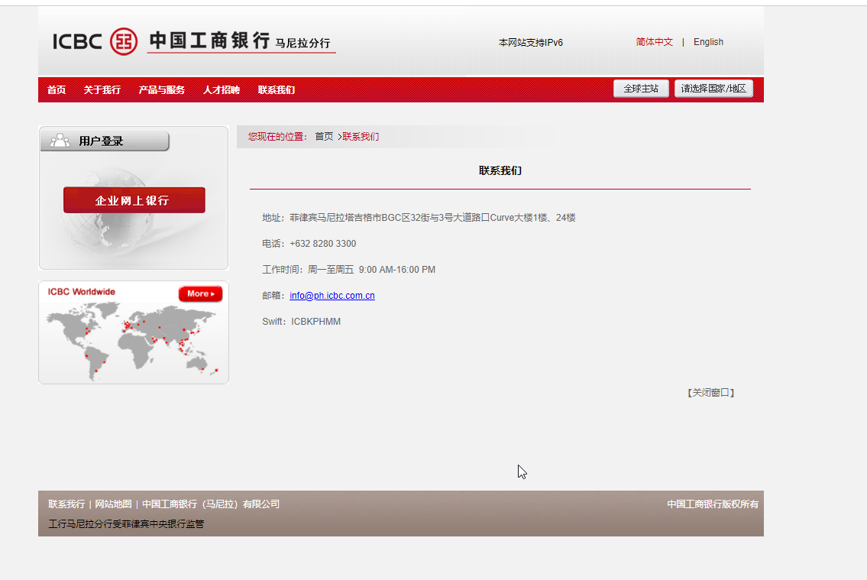Open 中国工商银行（马尼拉）有限公司 footer link
The height and width of the screenshot is (580, 867).
(x=211, y=504)
